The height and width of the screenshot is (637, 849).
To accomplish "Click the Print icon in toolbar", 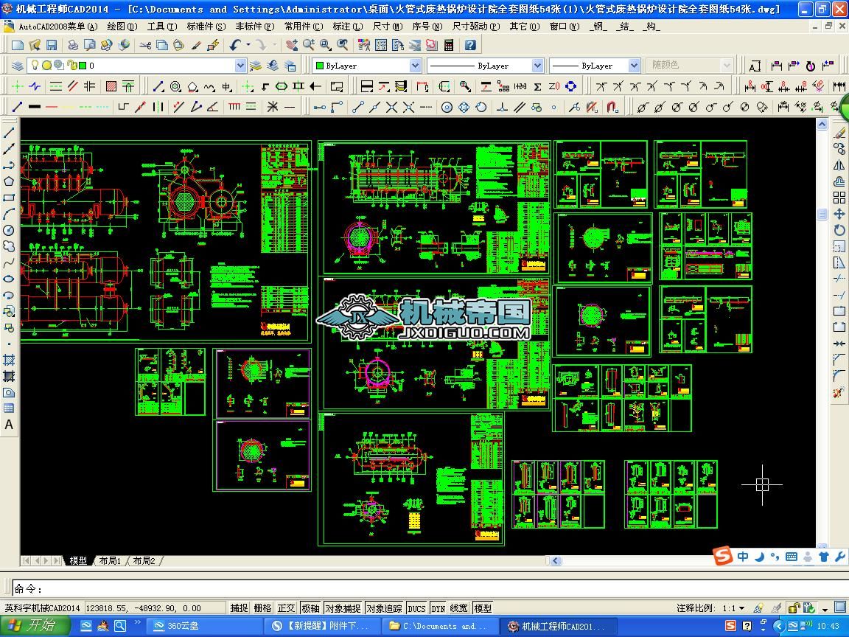I will pos(72,46).
